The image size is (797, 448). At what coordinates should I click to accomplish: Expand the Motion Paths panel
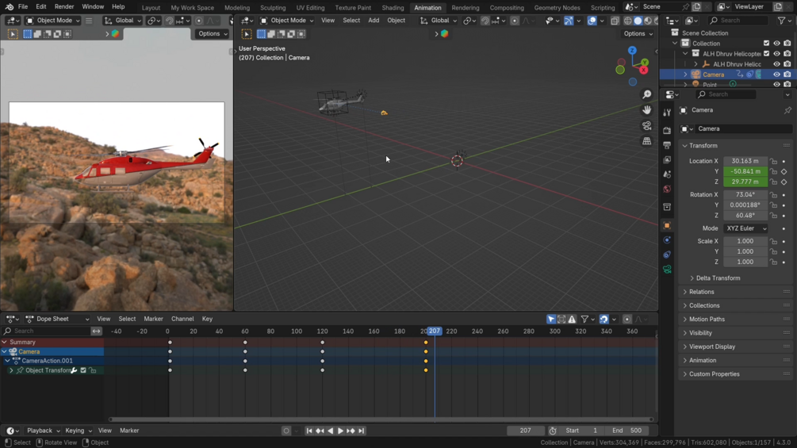click(x=707, y=320)
